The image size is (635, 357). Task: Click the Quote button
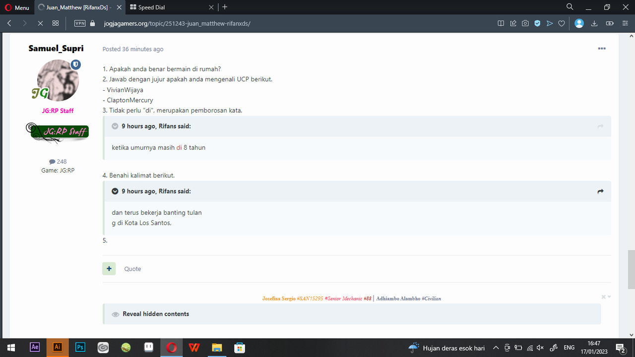(x=132, y=269)
